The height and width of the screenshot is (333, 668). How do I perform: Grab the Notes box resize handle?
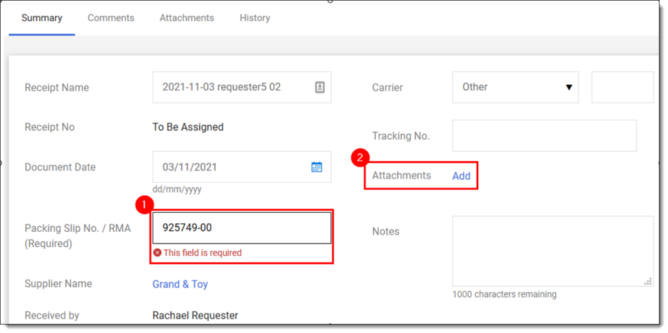pyautogui.click(x=647, y=281)
